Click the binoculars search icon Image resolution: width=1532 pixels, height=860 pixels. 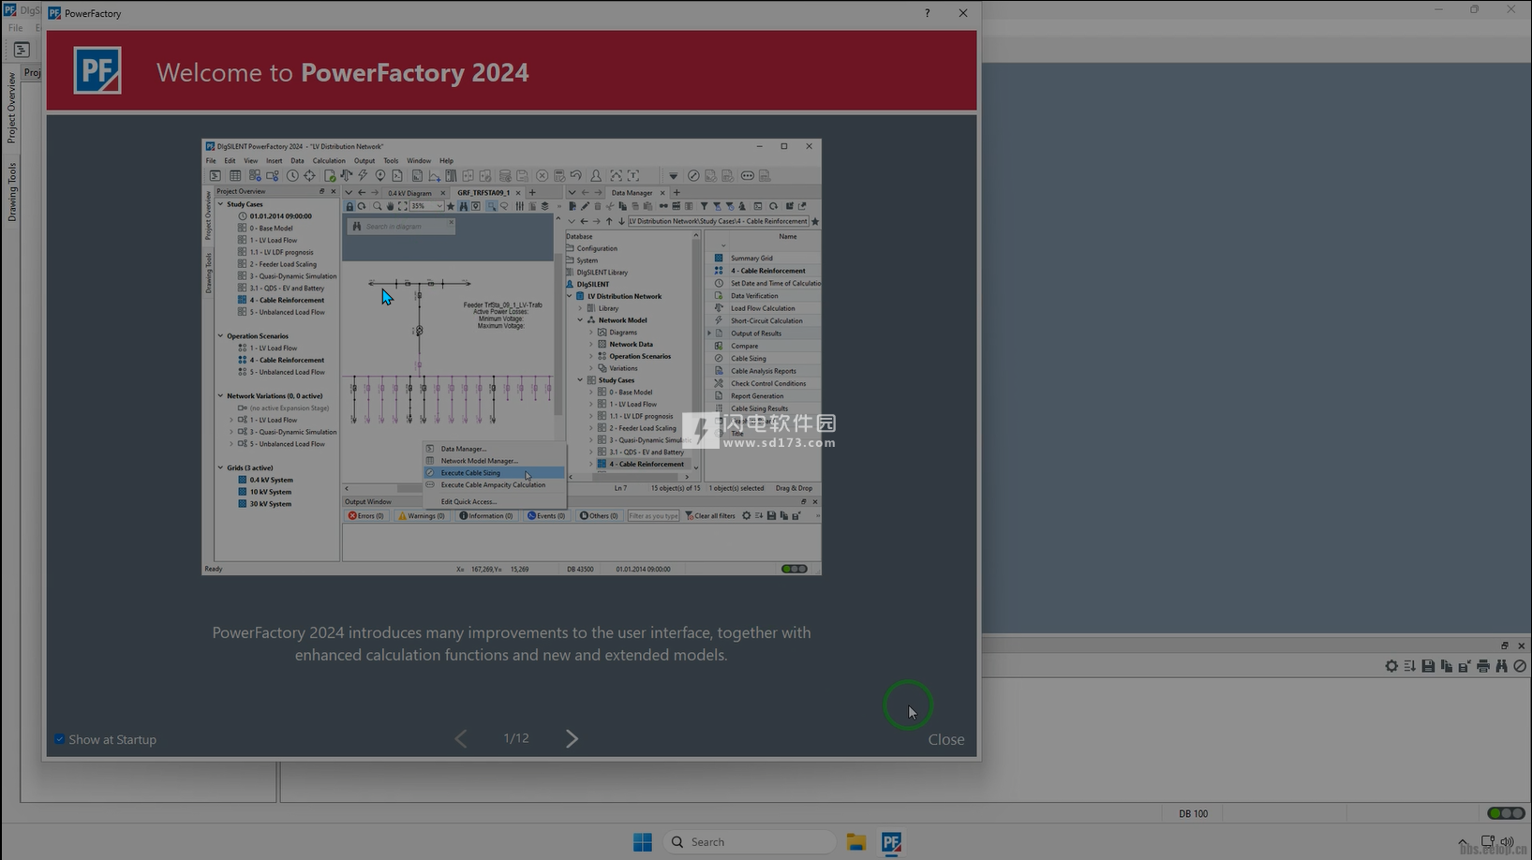[1501, 666]
